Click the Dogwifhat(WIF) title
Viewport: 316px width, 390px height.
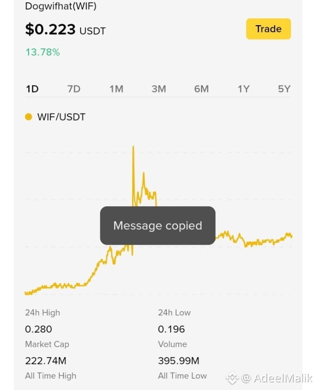(60, 6)
